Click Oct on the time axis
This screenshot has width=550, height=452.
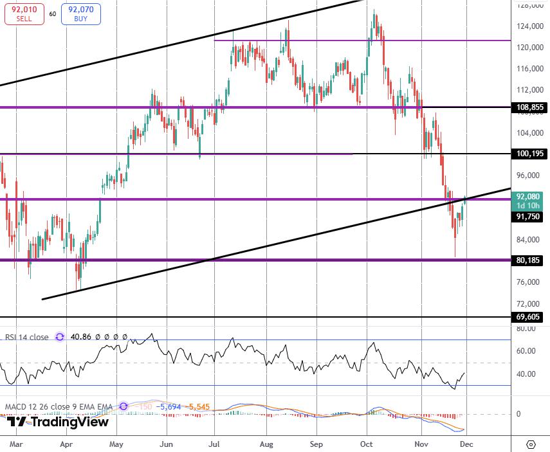pyautogui.click(x=367, y=444)
